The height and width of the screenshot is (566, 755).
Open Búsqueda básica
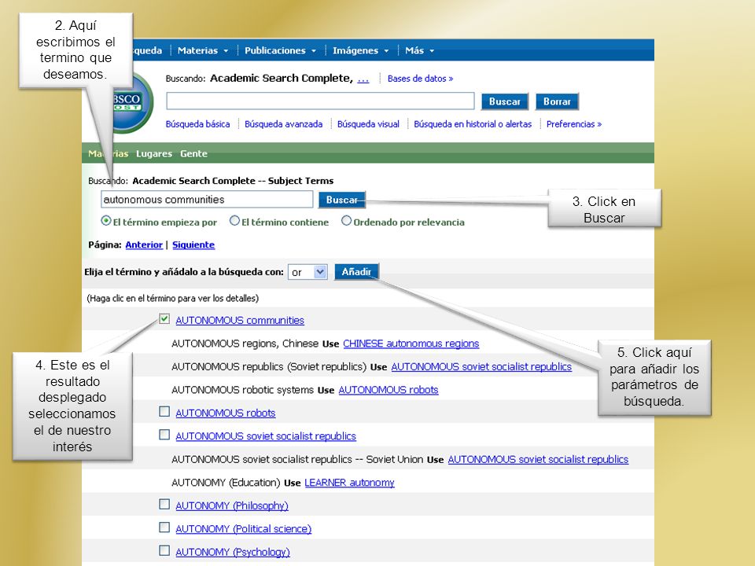(x=197, y=124)
